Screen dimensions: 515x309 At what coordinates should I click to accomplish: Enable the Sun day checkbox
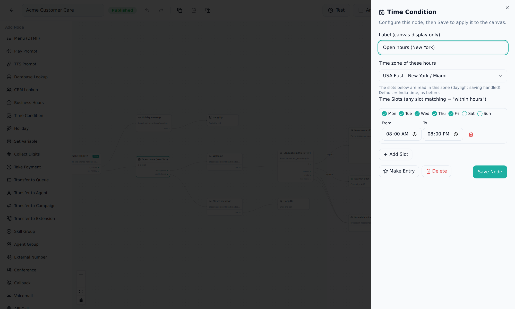pos(480,114)
